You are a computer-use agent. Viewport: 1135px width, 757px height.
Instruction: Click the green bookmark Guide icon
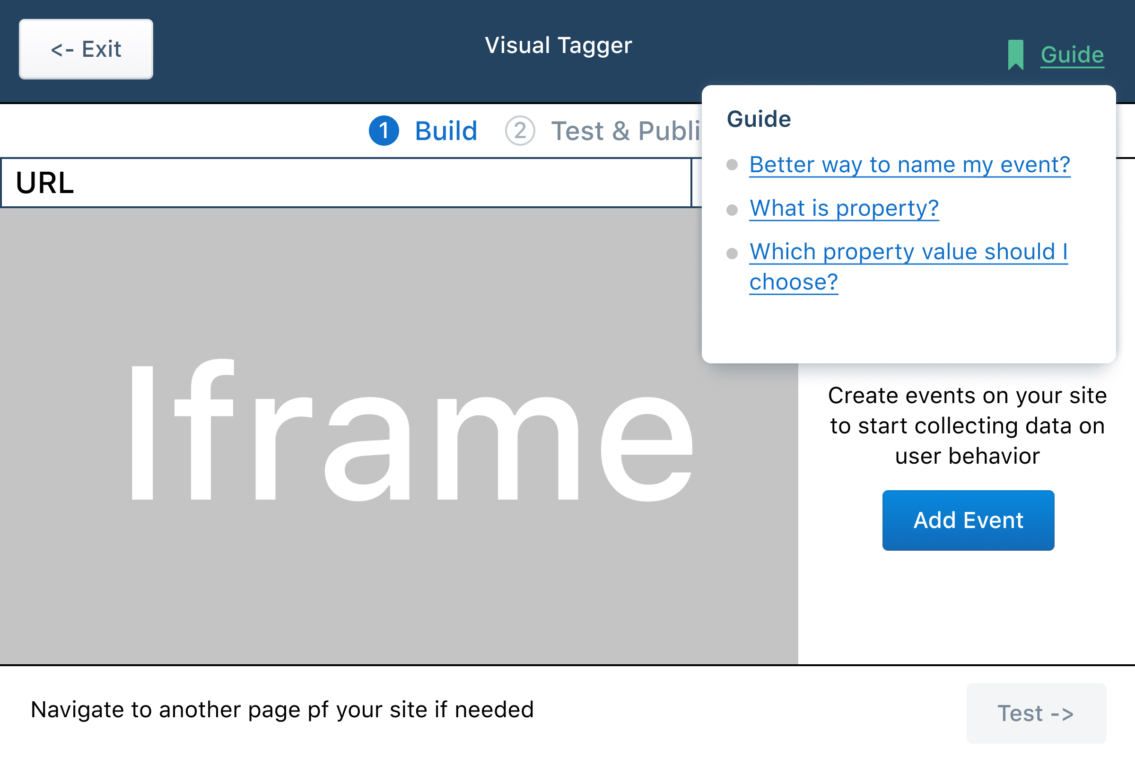[1015, 54]
